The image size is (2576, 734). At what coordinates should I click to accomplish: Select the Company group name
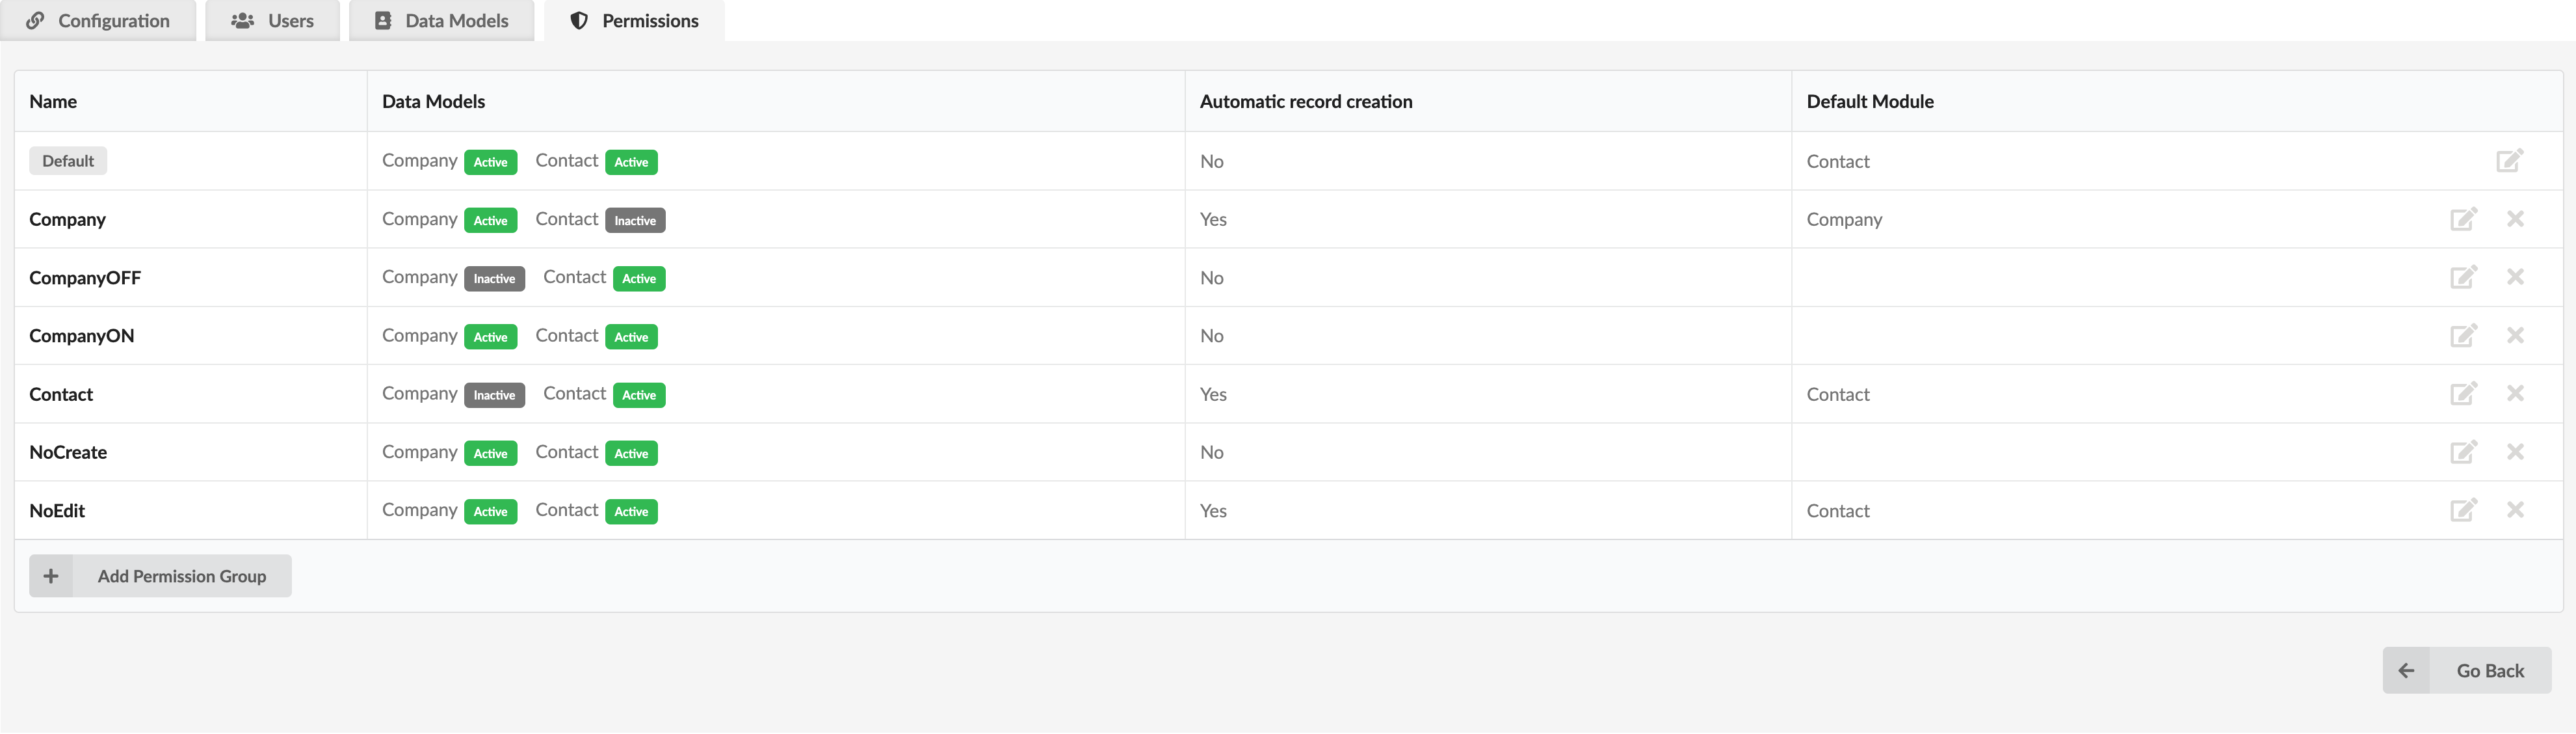point(67,219)
